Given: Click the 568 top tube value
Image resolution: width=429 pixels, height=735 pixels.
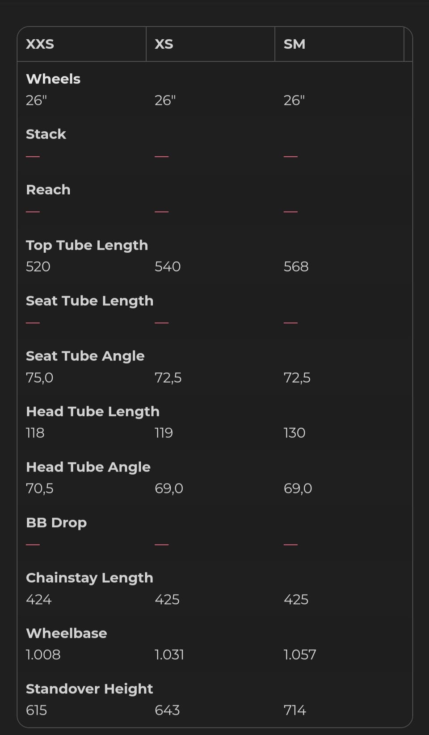Looking at the screenshot, I should (296, 267).
